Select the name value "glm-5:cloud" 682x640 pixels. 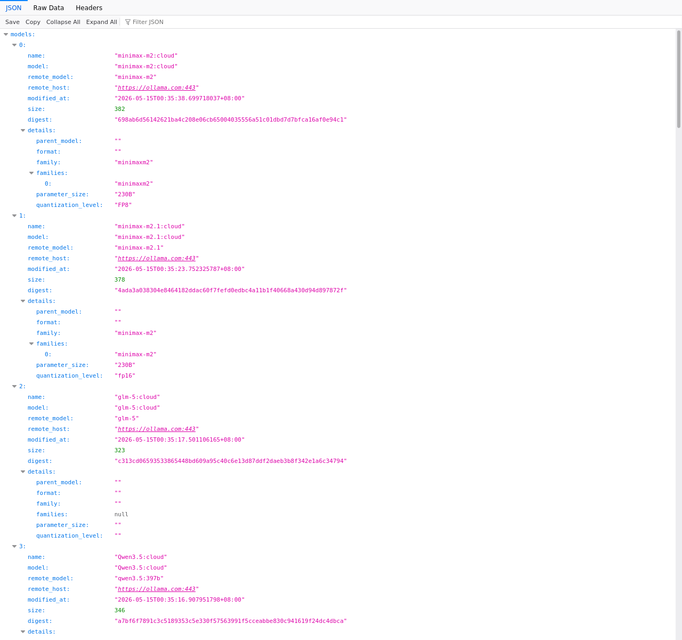click(137, 397)
